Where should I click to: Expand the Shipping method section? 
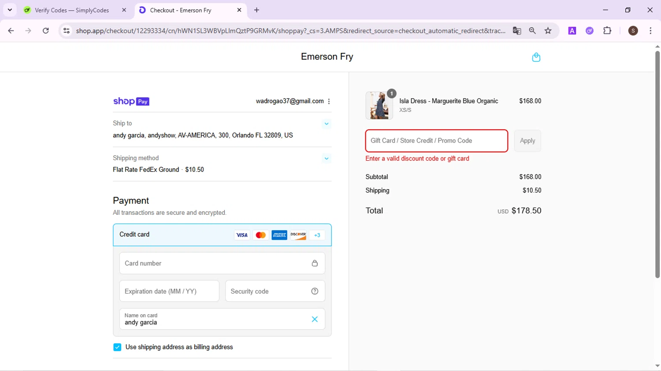(327, 158)
